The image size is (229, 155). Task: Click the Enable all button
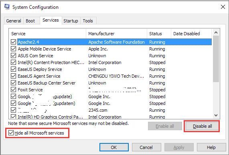click(165, 126)
